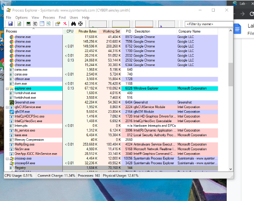Viewport: 254px width, 201px height.
Task: Open the File menu
Action: pyautogui.click(x=9, y=17)
